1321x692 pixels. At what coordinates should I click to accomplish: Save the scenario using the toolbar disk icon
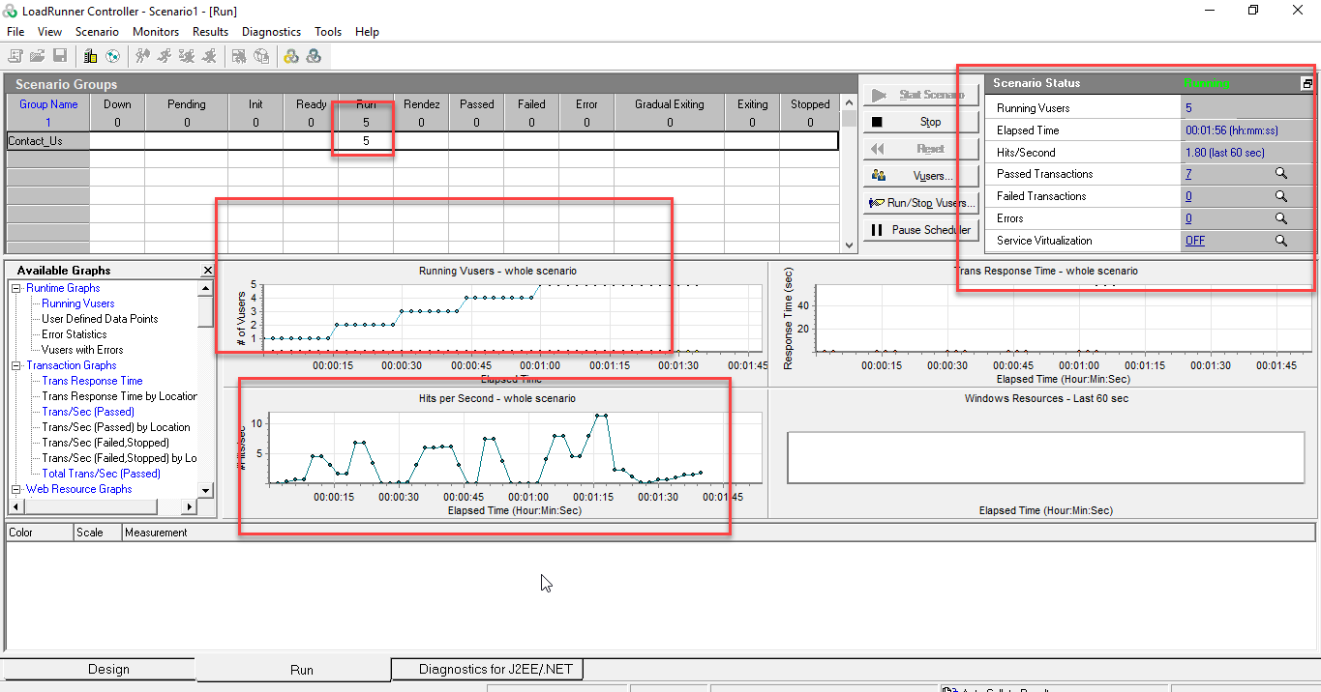click(60, 55)
